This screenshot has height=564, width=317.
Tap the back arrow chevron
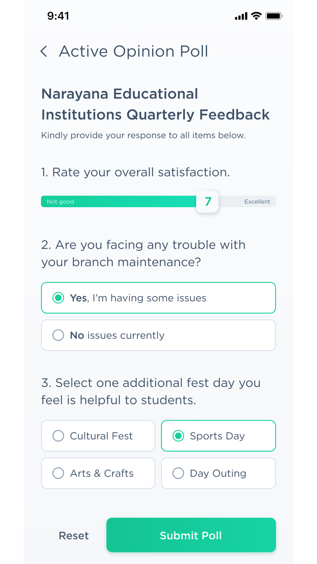pos(44,51)
